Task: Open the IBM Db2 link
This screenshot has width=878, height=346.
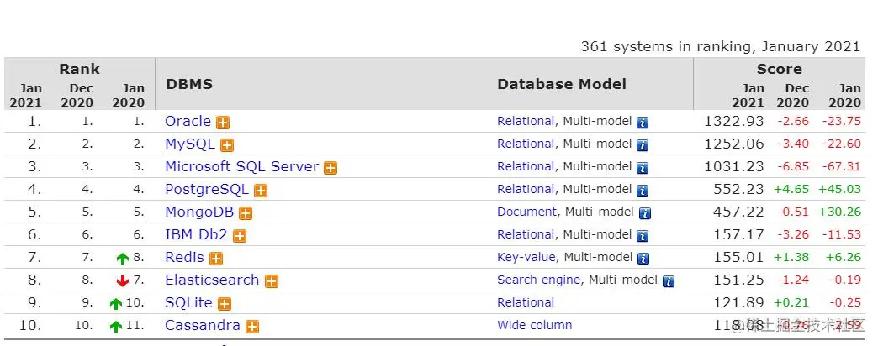Action: pos(197,234)
